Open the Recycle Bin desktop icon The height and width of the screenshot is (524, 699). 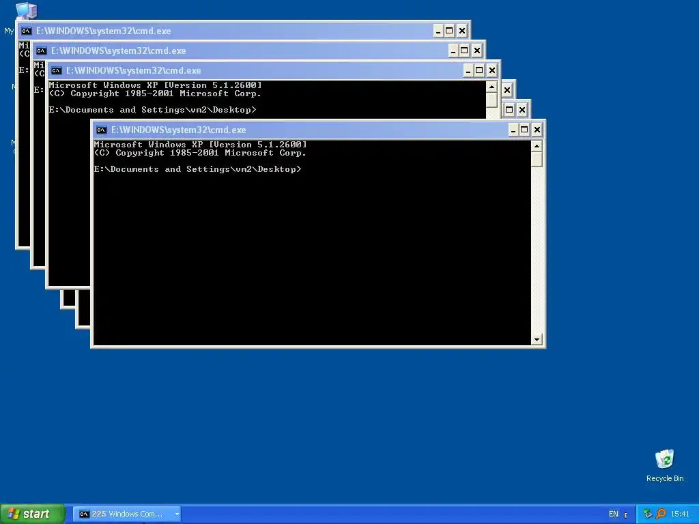(665, 459)
